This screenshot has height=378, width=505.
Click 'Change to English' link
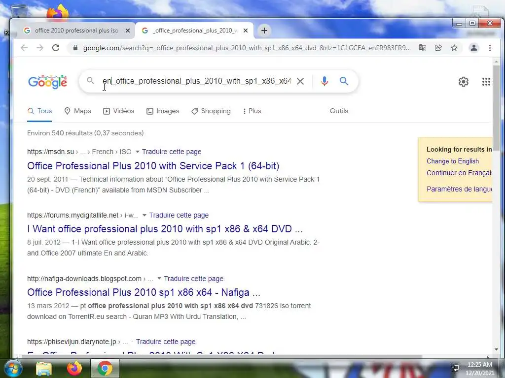(453, 161)
